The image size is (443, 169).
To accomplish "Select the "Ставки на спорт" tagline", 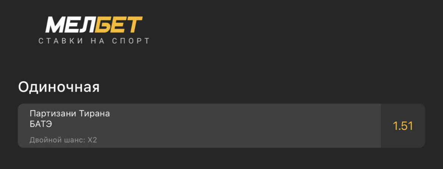I will click(x=94, y=41).
